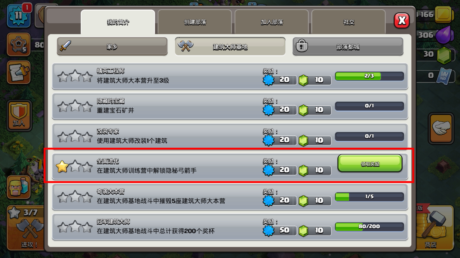Click the purple elixir drop icon
The height and width of the screenshot is (258, 460).
pyautogui.click(x=445, y=35)
